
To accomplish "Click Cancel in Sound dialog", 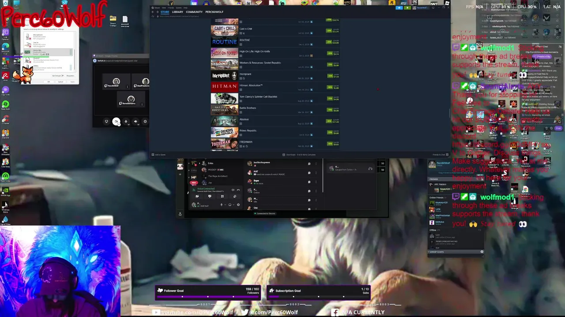I will [x=60, y=82].
